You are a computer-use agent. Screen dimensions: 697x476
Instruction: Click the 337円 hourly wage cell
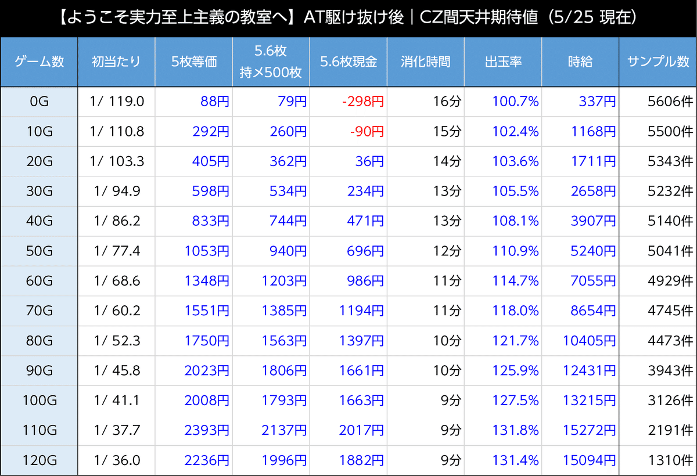pyautogui.click(x=580, y=102)
